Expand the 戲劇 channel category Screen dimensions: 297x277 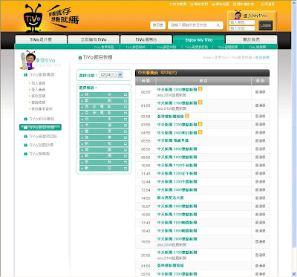click(104, 101)
